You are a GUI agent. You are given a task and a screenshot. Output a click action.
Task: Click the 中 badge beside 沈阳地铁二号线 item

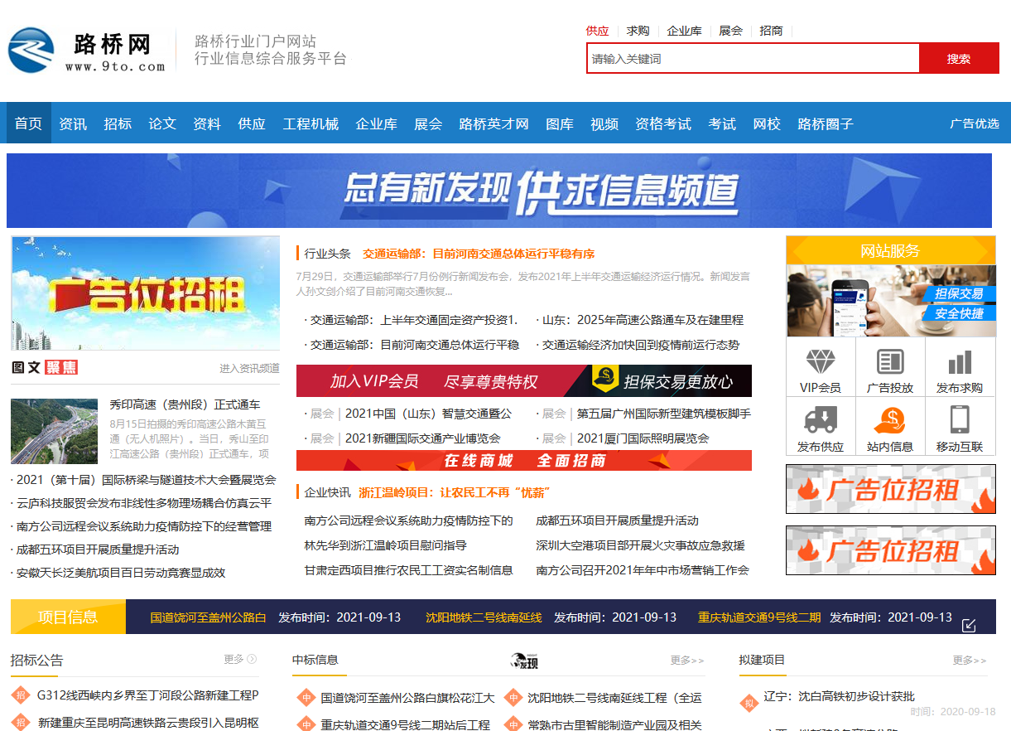click(x=513, y=698)
